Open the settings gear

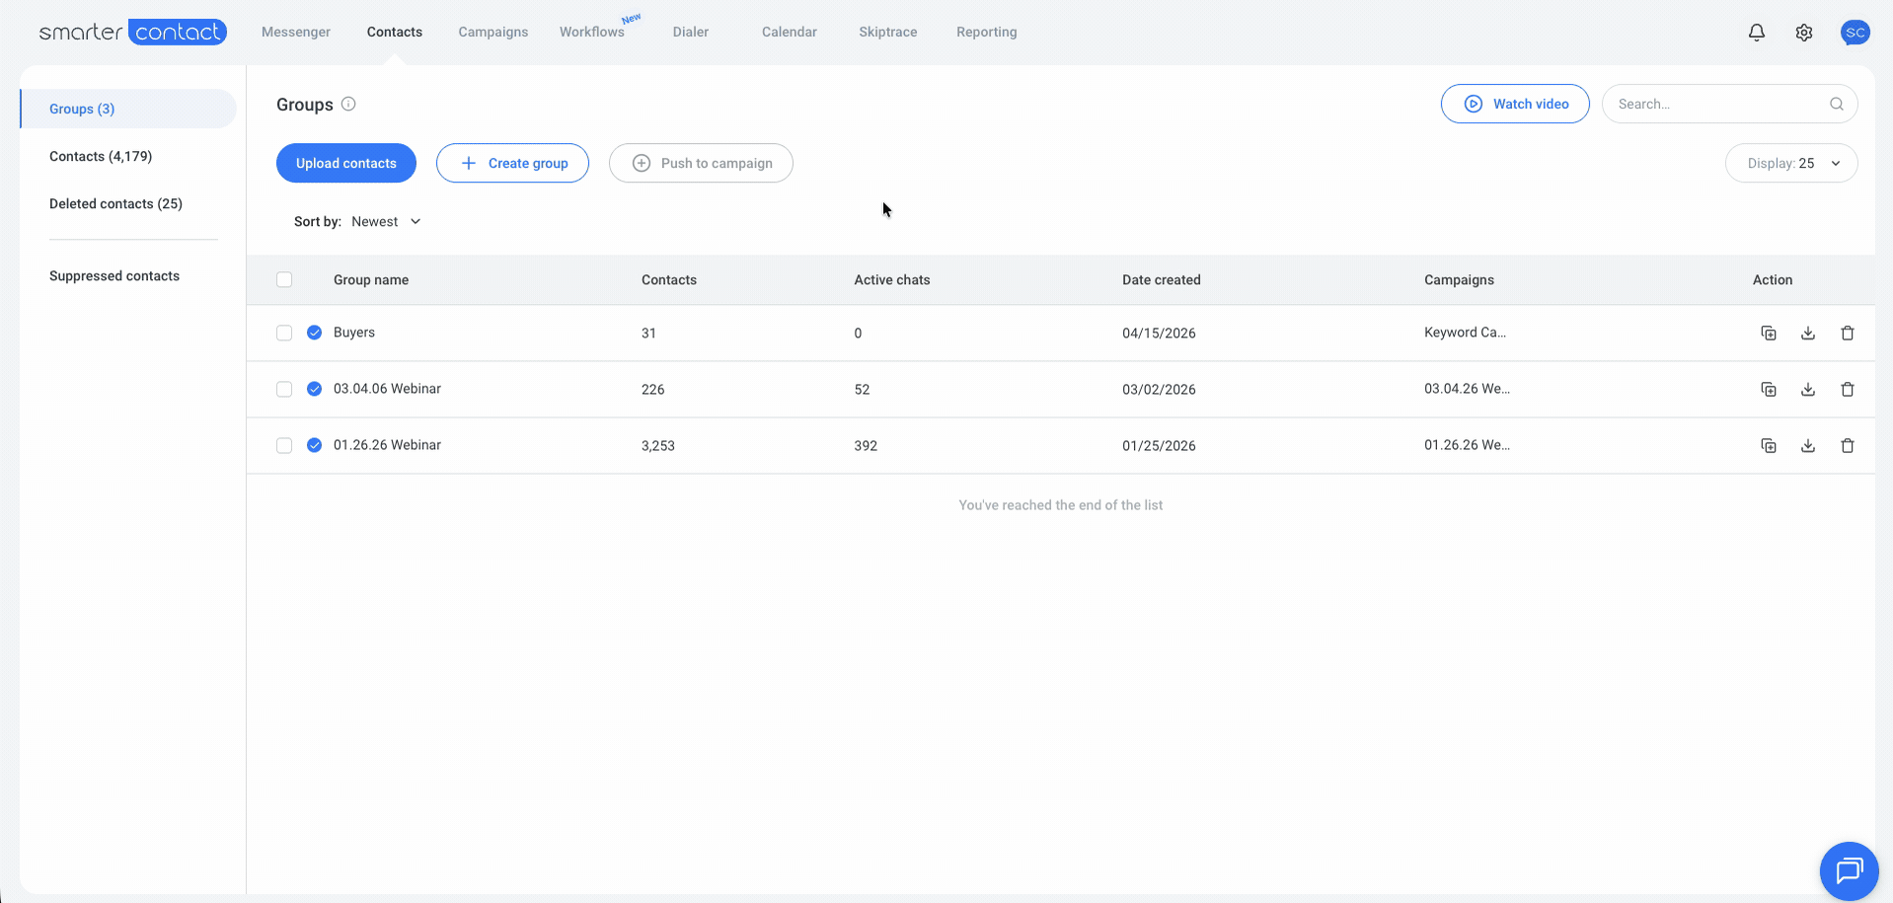tap(1804, 33)
